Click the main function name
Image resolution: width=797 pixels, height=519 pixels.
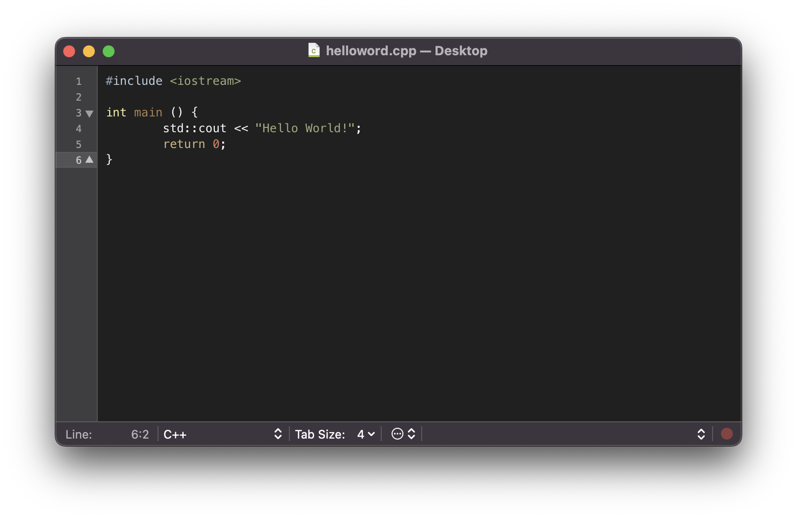tap(148, 112)
